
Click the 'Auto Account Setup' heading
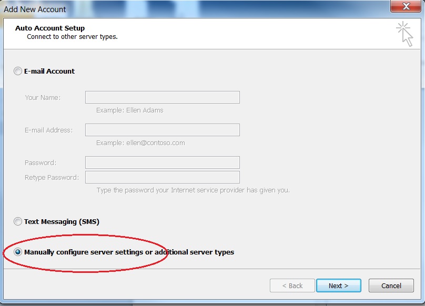[x=50, y=28]
